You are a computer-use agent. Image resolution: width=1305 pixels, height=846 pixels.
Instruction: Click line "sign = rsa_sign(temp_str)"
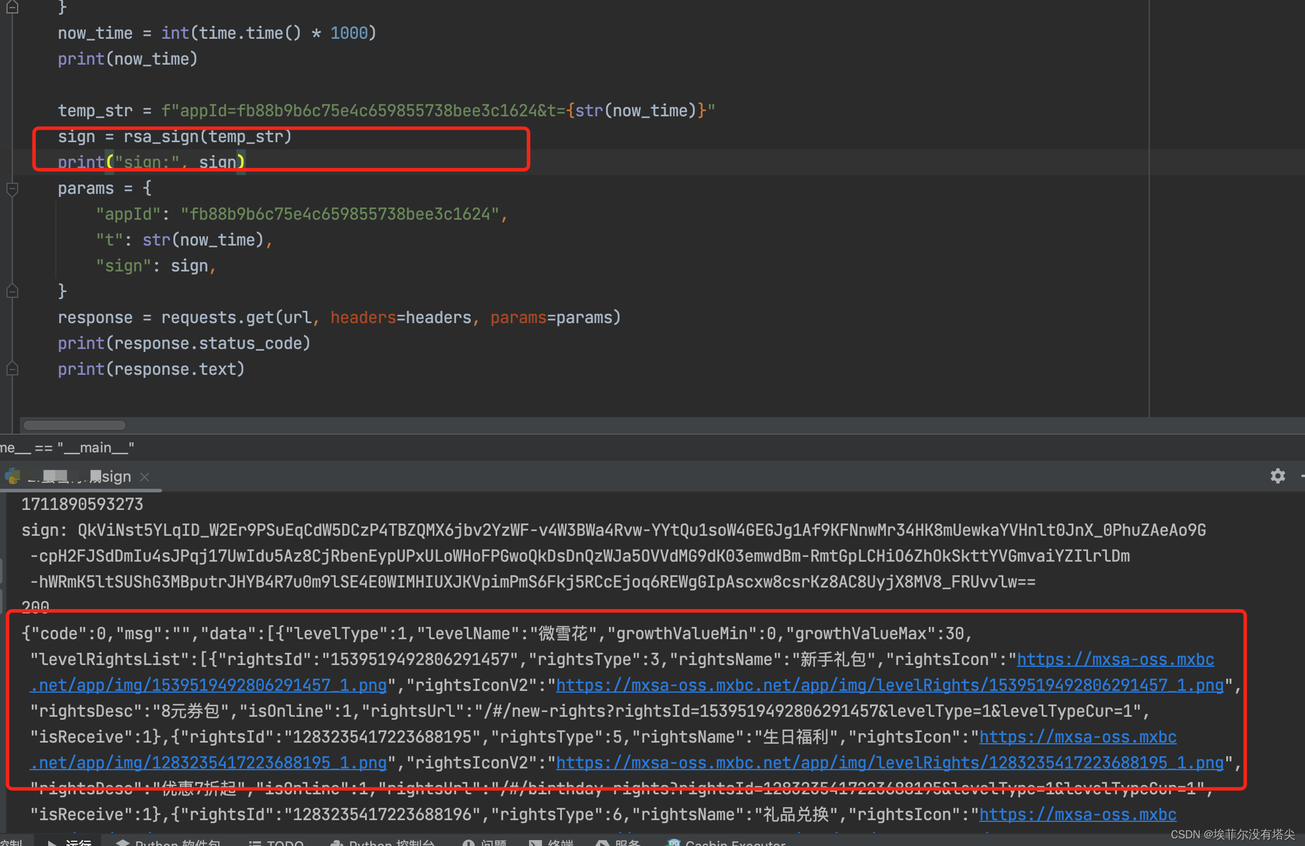pyautogui.click(x=175, y=136)
